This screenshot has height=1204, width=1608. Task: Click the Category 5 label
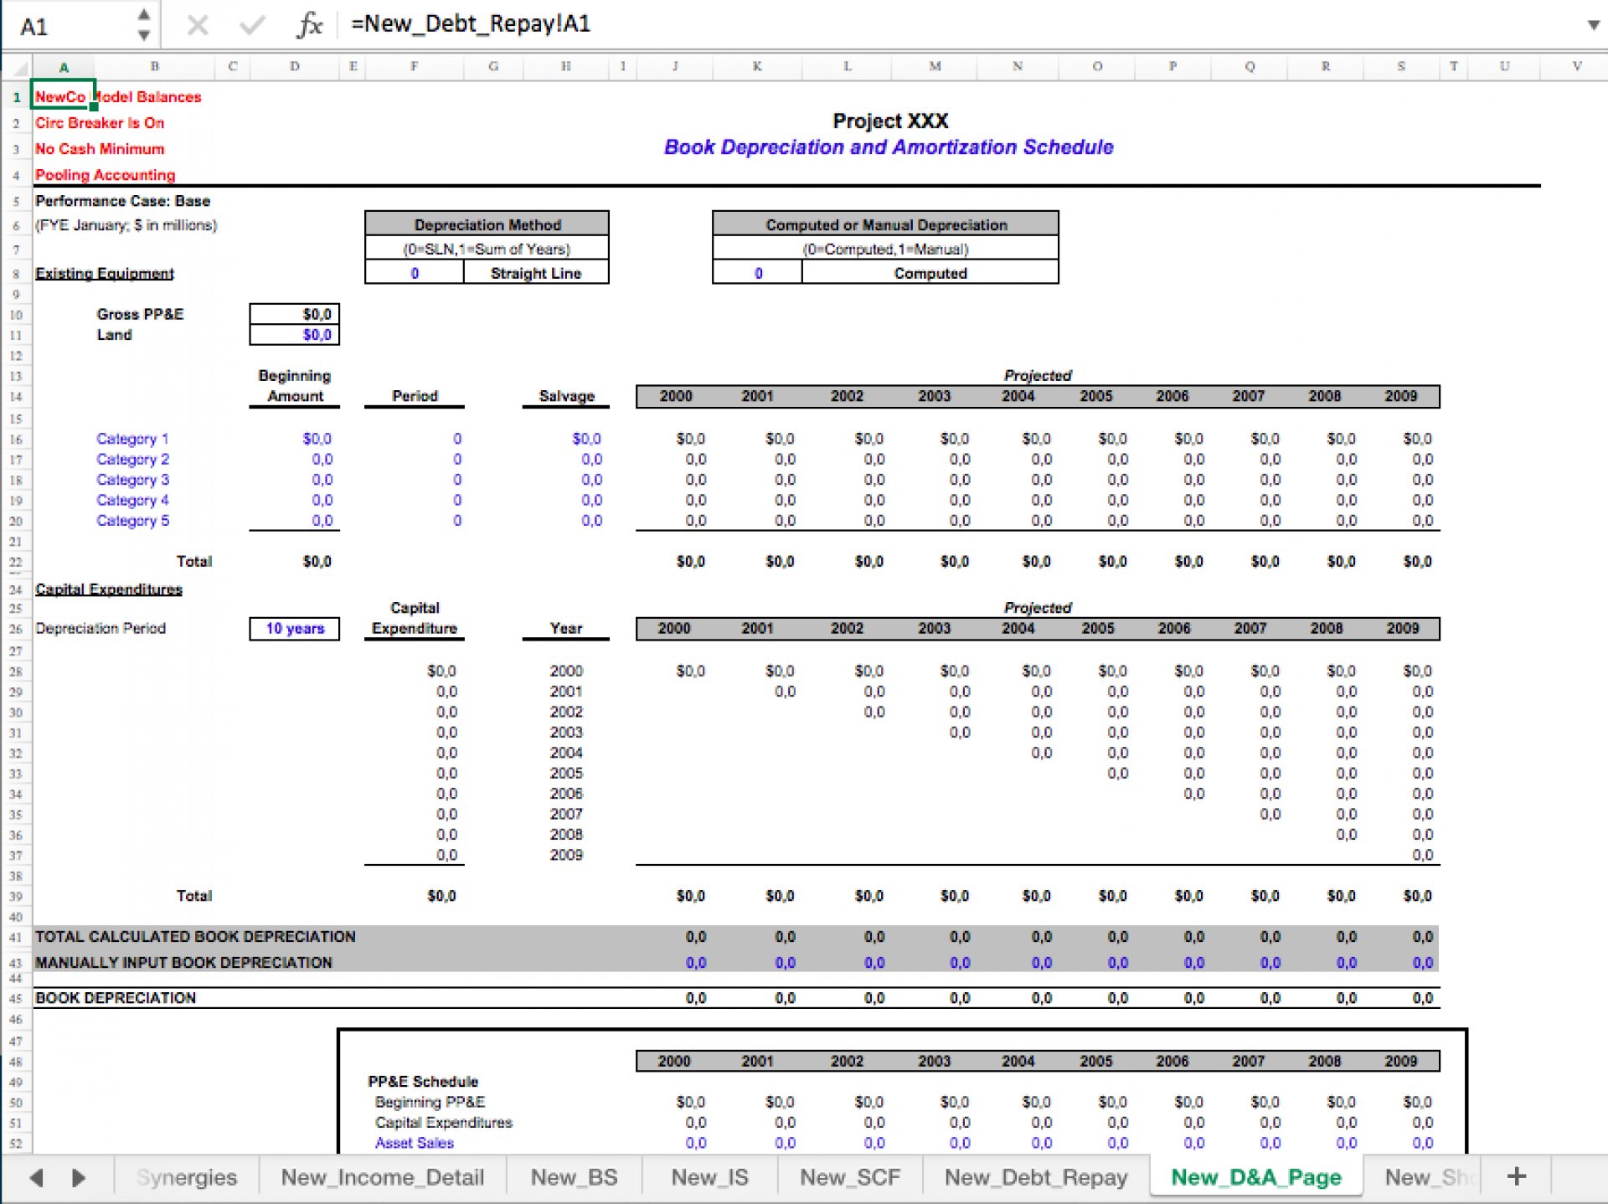[x=132, y=521]
